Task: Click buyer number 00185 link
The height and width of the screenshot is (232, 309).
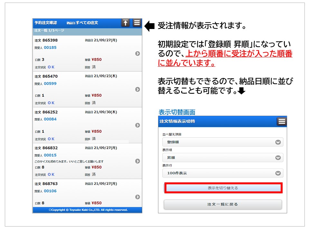Action: pos(50,48)
